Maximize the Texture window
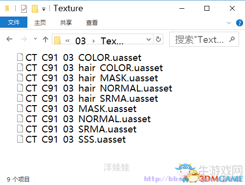245x185 pixels. pos(207,8)
